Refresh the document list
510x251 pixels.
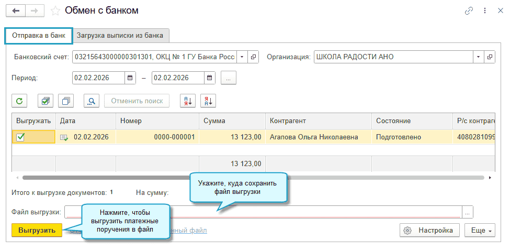[x=19, y=101]
